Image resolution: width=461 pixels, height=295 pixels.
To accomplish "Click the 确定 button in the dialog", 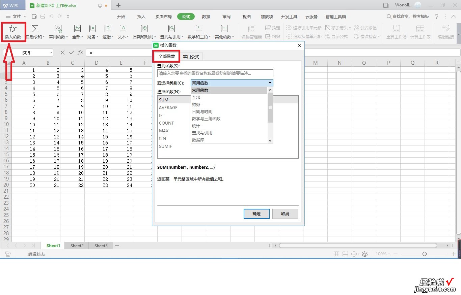I will 256,214.
